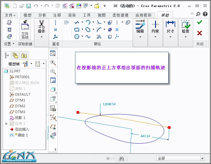Switch to the 分析 ribbon tab
Image resolution: width=211 pixels, height=164 pixels.
point(42,15)
